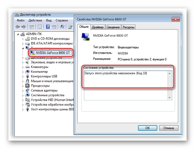195x149 pixels.
Task: Click the ADMIN-ПК computer icon in tree
Action: pos(23,34)
